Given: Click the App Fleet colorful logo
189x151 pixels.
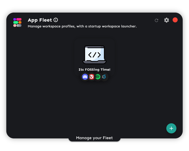Looking at the screenshot, I should 17,22.
